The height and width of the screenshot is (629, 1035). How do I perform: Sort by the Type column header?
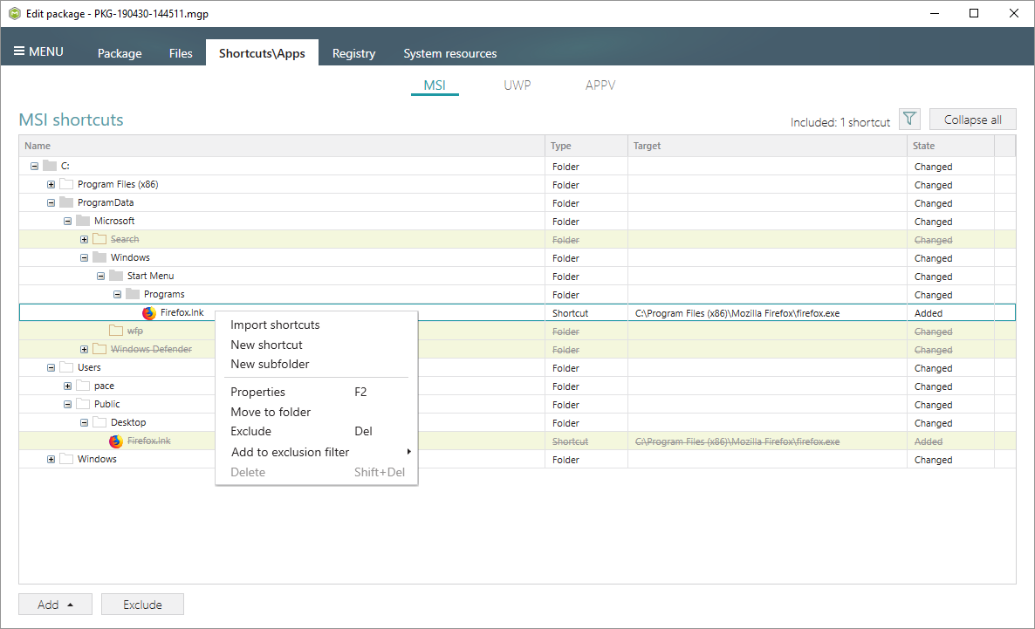(586, 146)
